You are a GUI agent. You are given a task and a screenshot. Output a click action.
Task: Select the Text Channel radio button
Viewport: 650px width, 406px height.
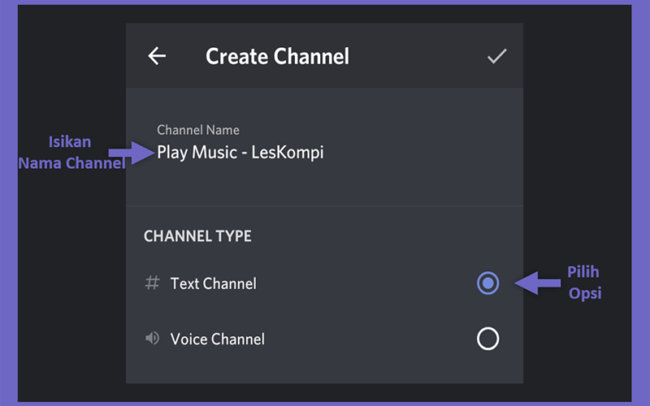(x=488, y=283)
